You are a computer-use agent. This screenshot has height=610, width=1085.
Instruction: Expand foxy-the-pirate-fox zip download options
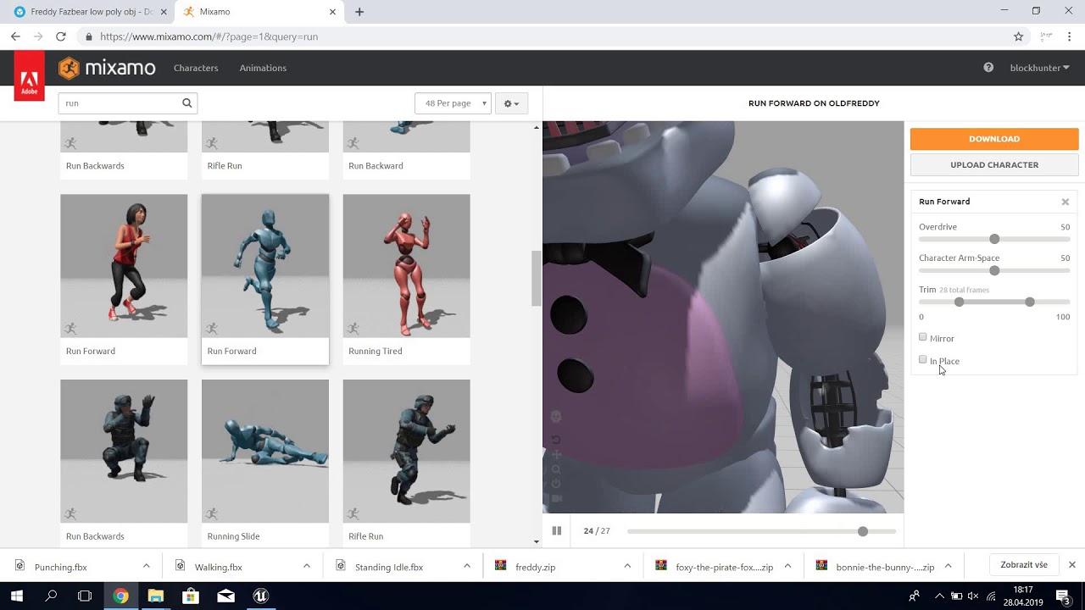click(787, 566)
